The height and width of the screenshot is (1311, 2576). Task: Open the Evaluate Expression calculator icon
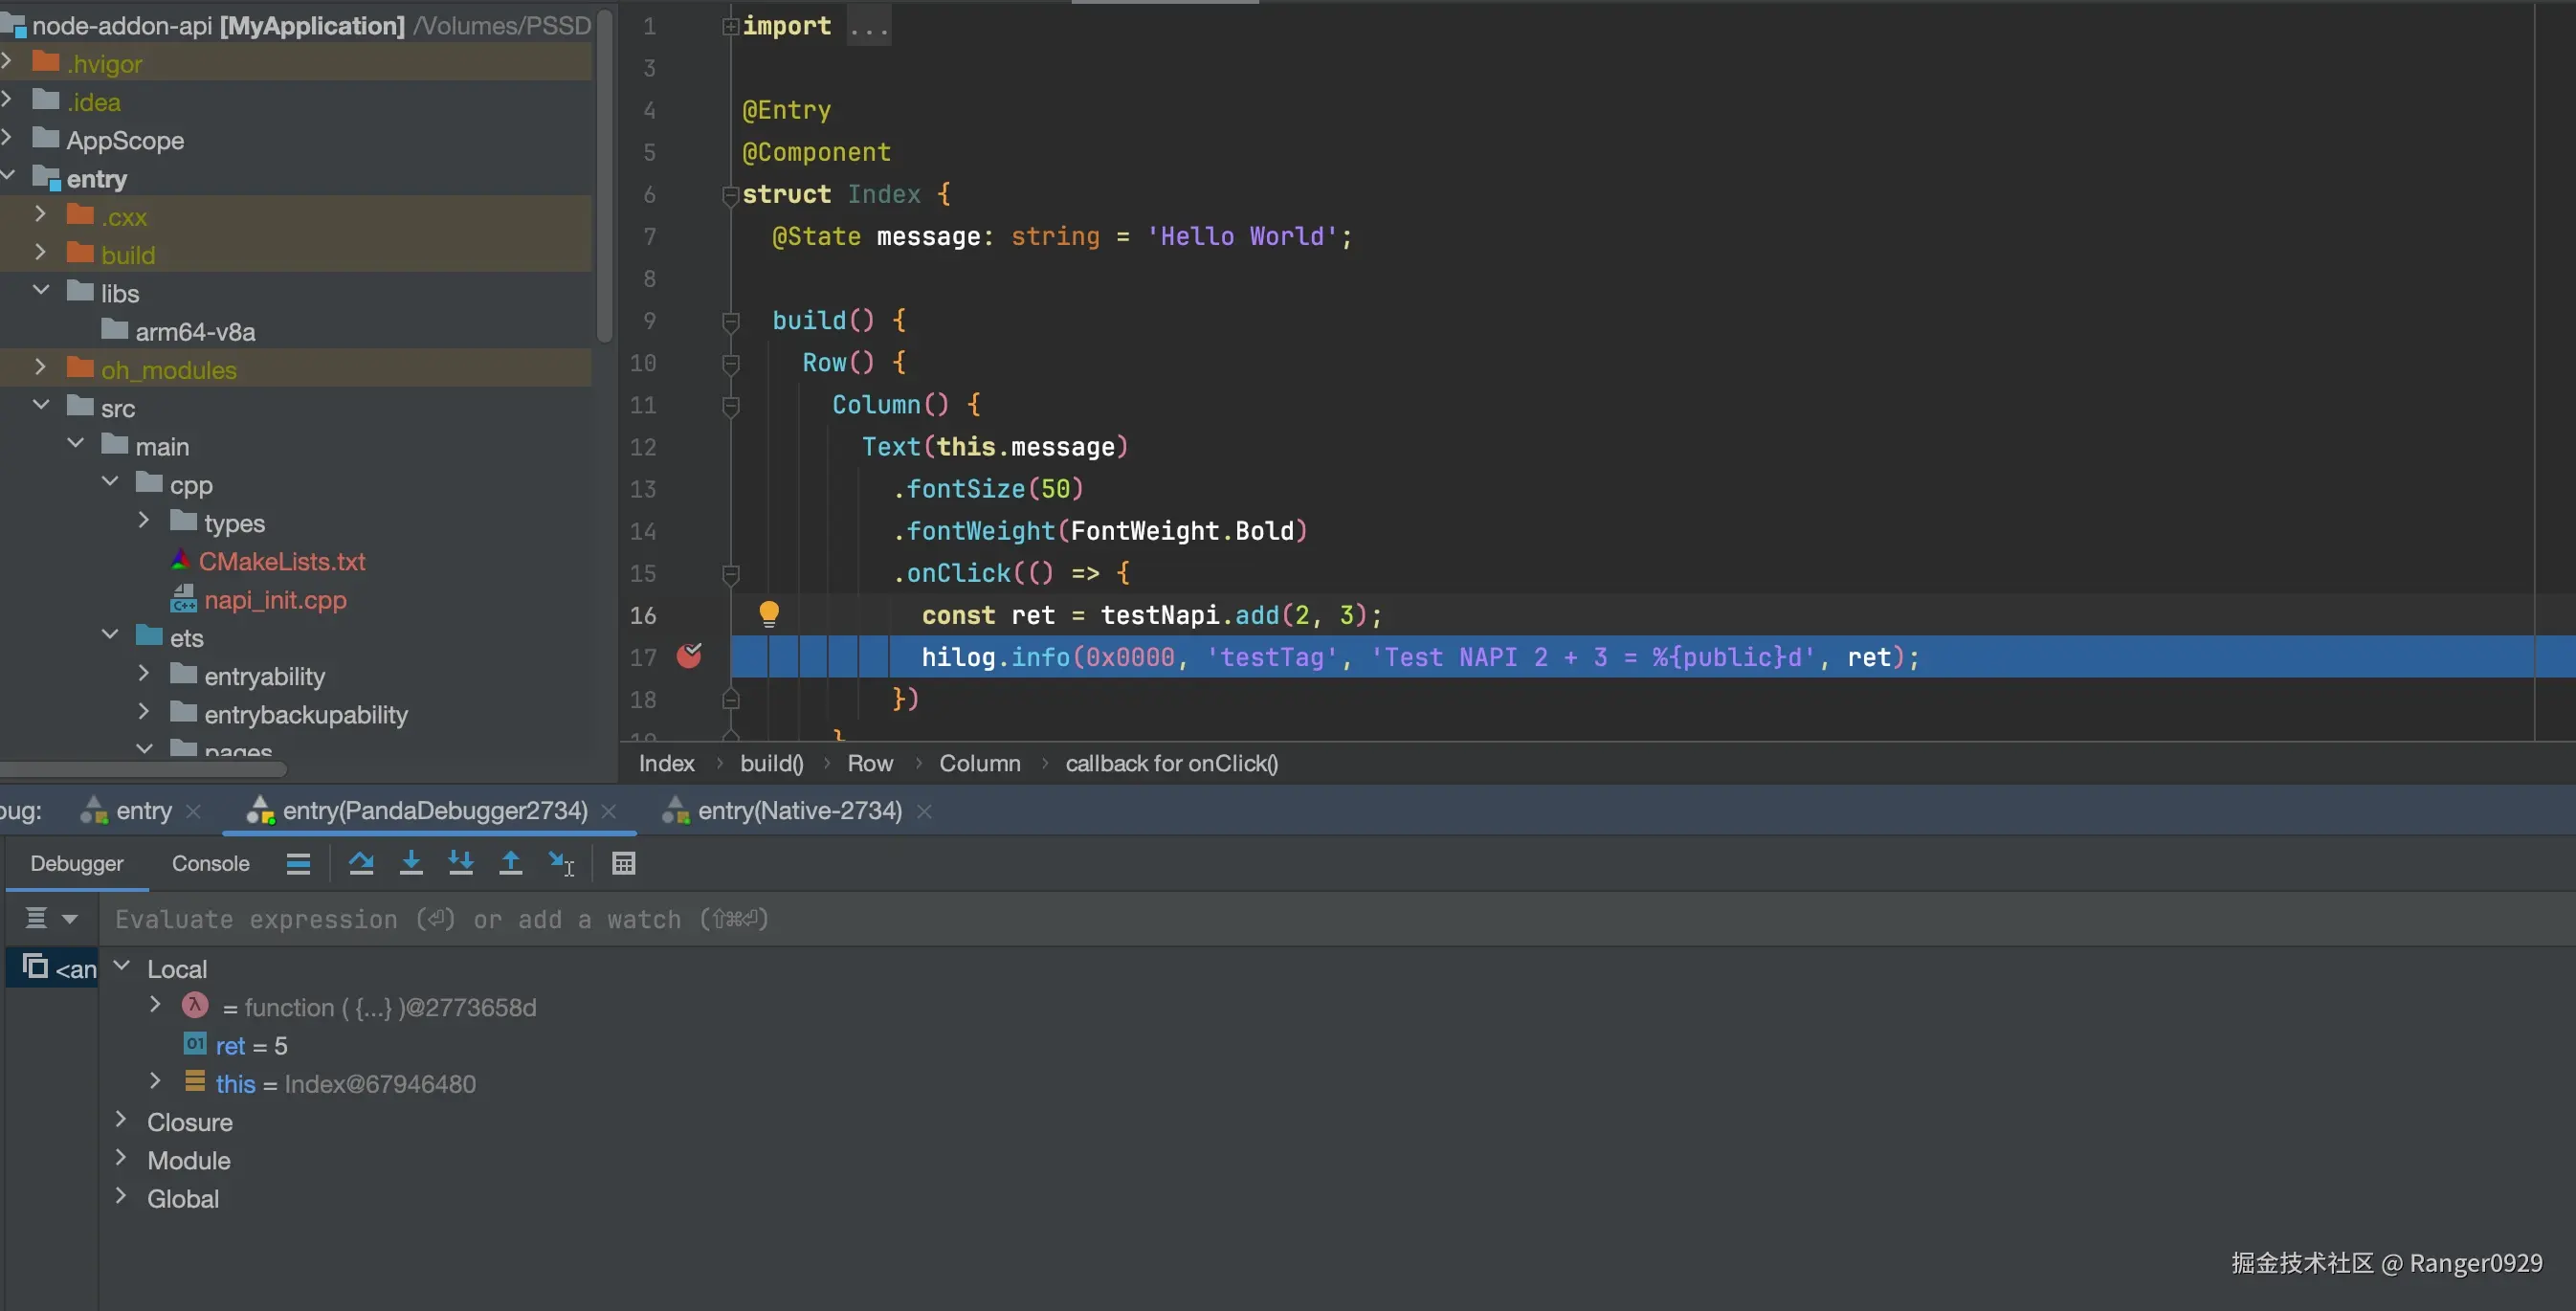(x=623, y=863)
